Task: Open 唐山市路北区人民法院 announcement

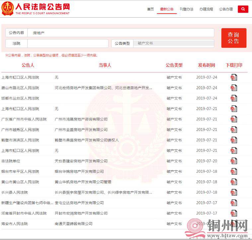Action: tap(20, 88)
